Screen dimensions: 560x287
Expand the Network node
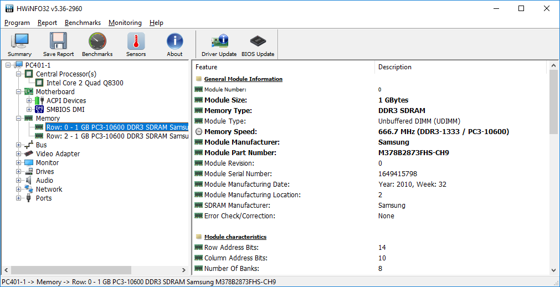click(x=19, y=189)
